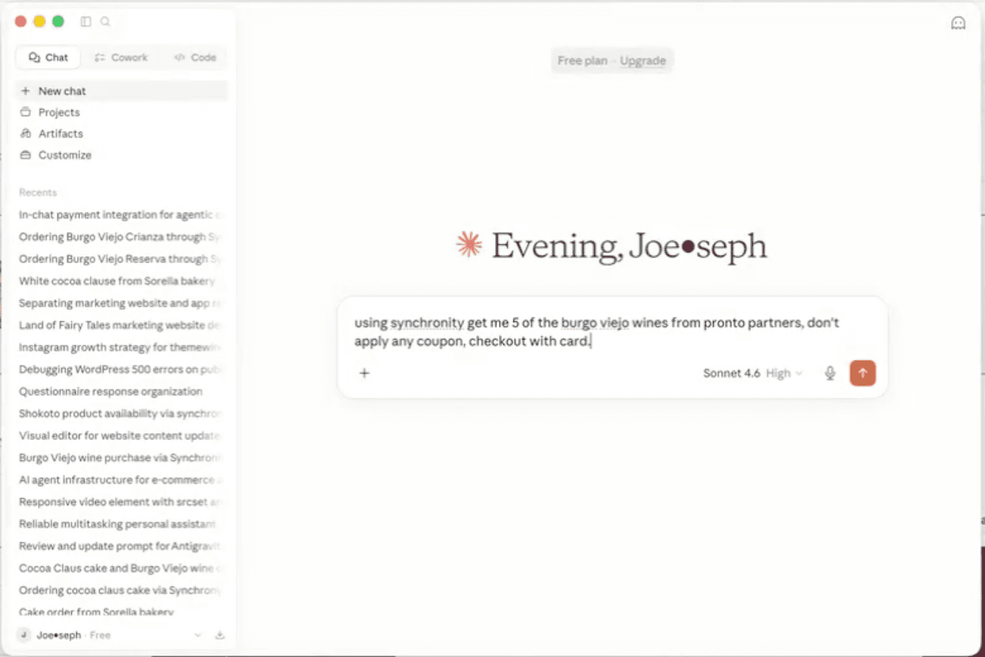Viewport: 985px width, 657px height.
Task: Open 'In-chat payment integration for agentic' chat
Action: pos(121,215)
